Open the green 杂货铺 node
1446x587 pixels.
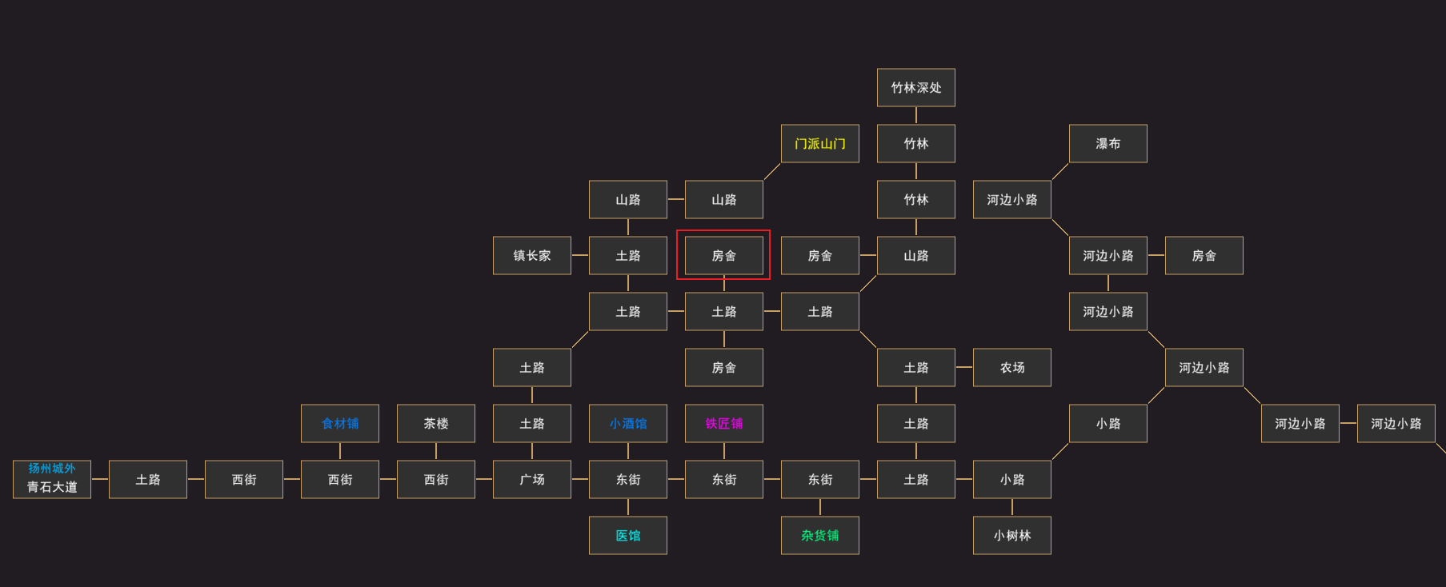819,535
